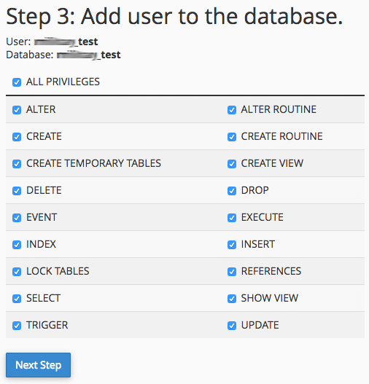Click the CREATE TEMPORARY TABLES label

[93, 163]
